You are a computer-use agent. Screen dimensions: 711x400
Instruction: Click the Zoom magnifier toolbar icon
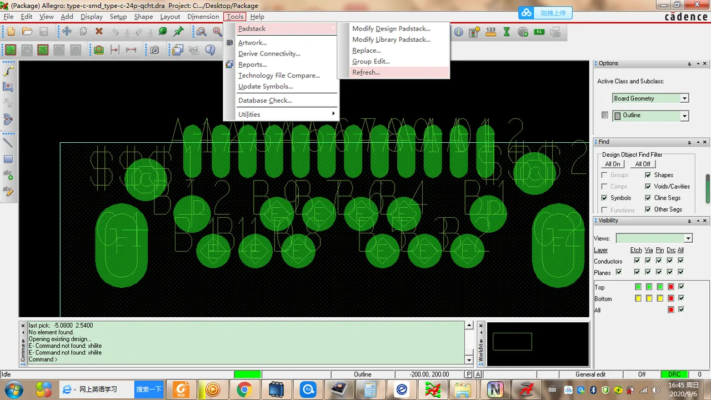pos(201,32)
